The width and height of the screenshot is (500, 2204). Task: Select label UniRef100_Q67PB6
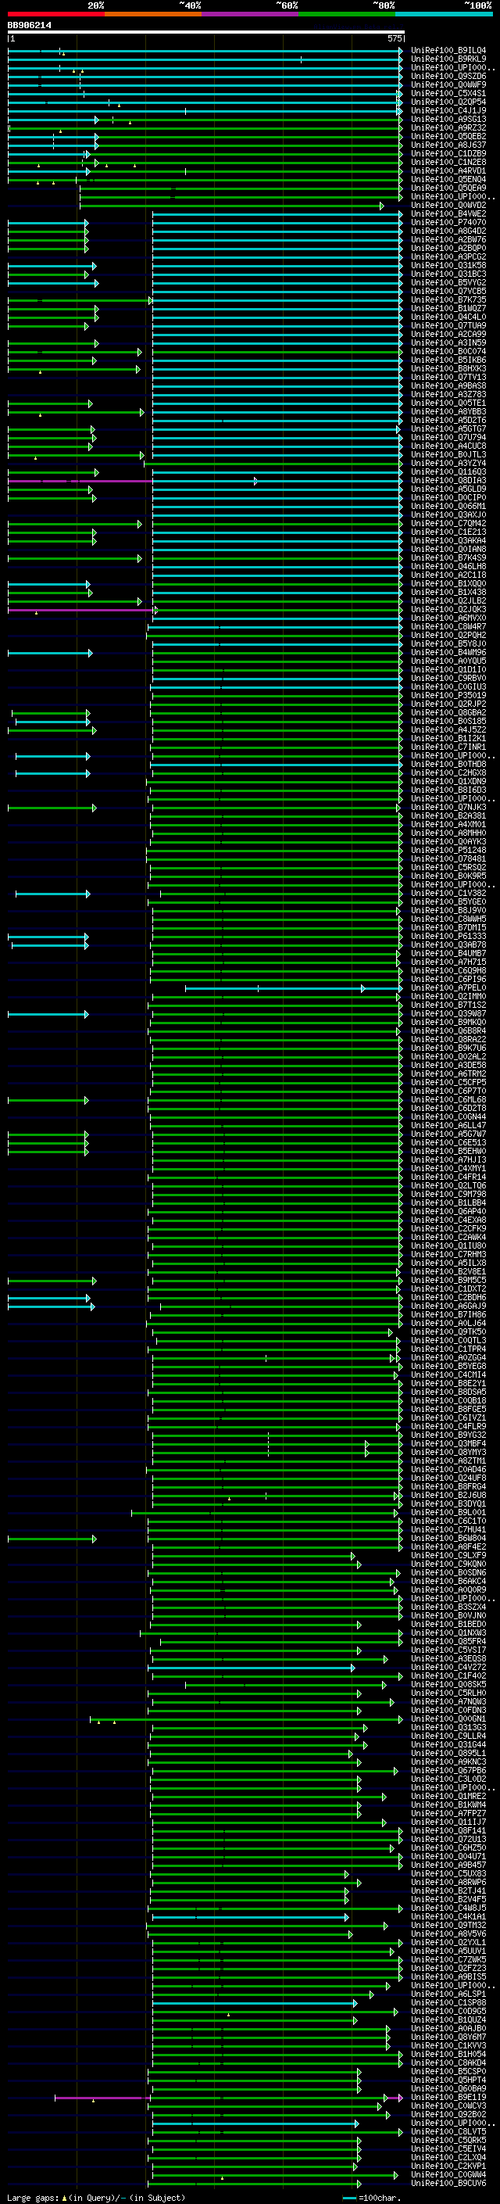448,1771
